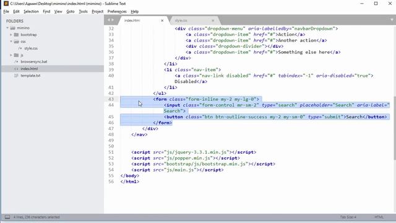Expand the bootstrap folder
The image size is (396, 223).
11,35
